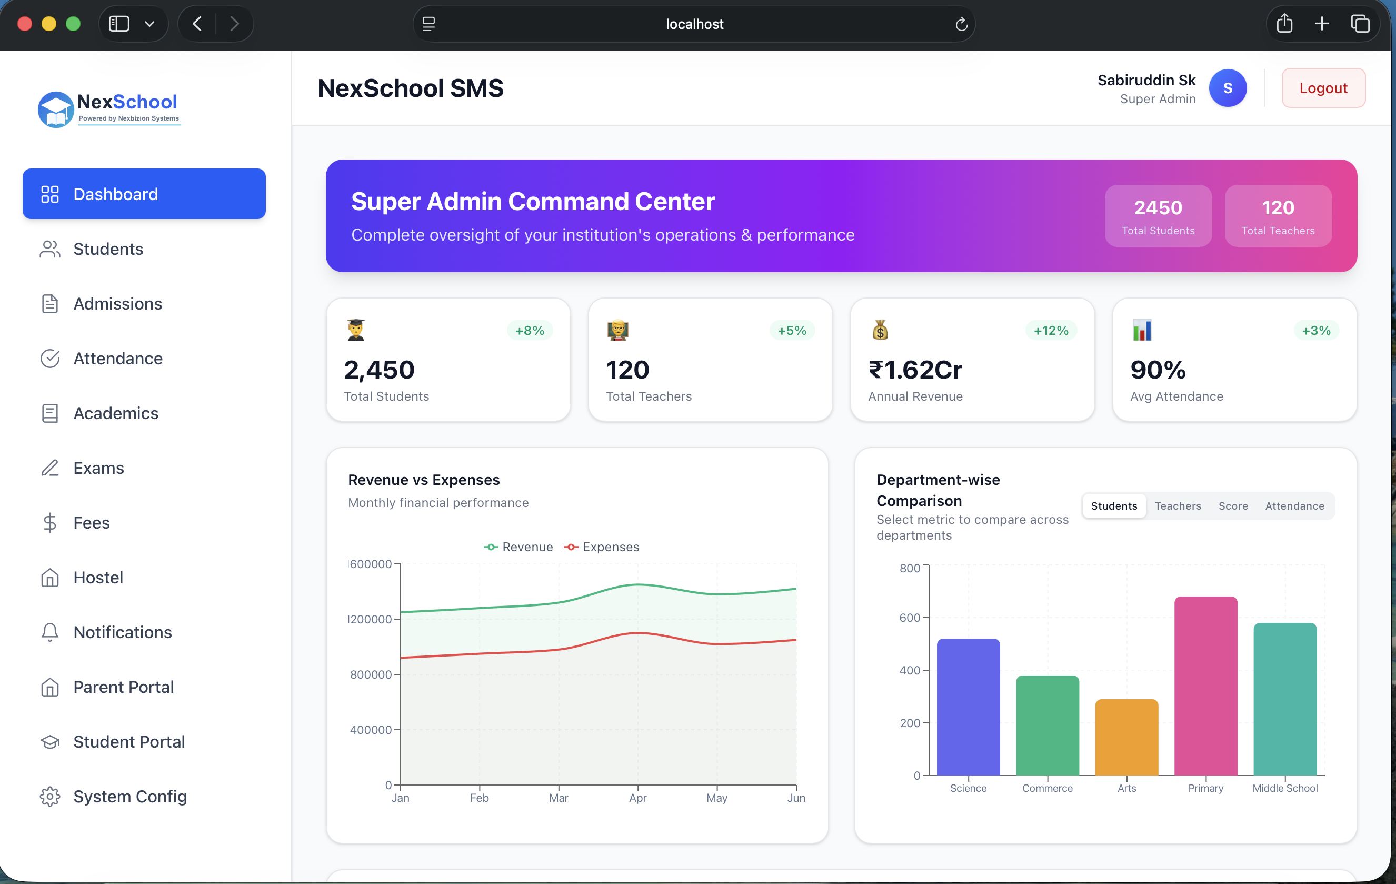Click the Logout button
The image size is (1396, 884).
(x=1323, y=88)
